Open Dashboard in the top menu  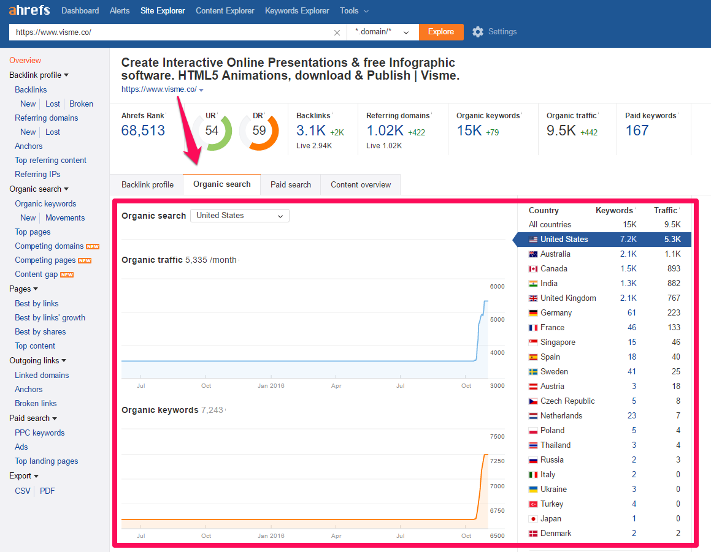click(80, 10)
